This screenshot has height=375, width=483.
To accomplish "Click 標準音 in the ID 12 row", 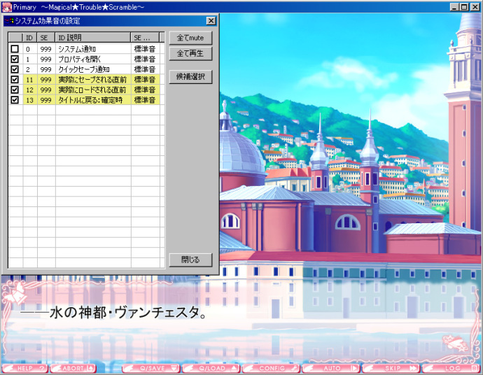I will coord(145,90).
